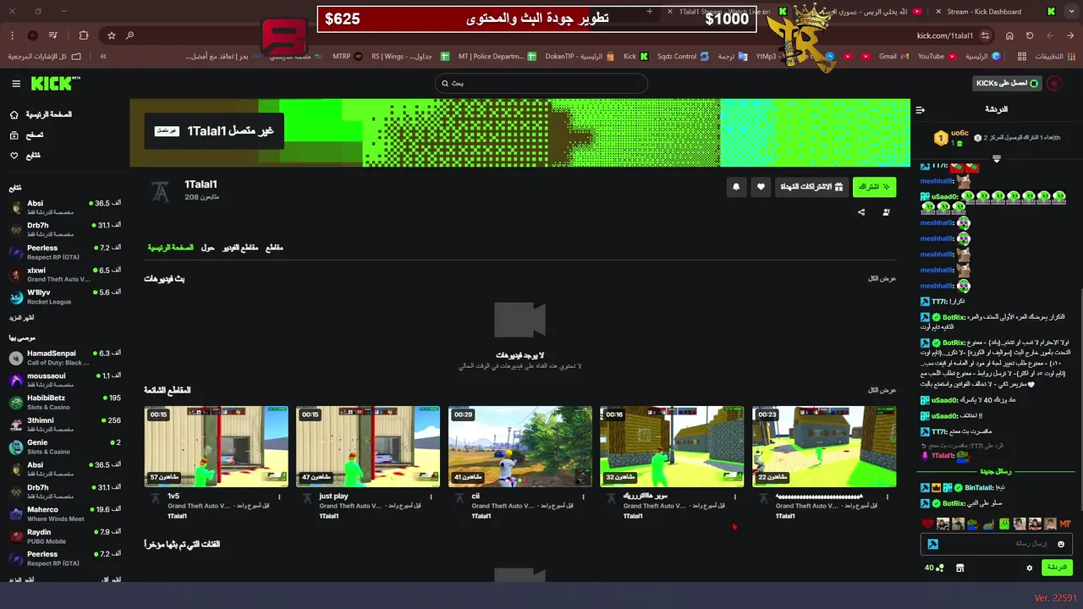Open the shop icon below chat input
Screen dimensions: 1083x609
pyautogui.click(x=960, y=568)
